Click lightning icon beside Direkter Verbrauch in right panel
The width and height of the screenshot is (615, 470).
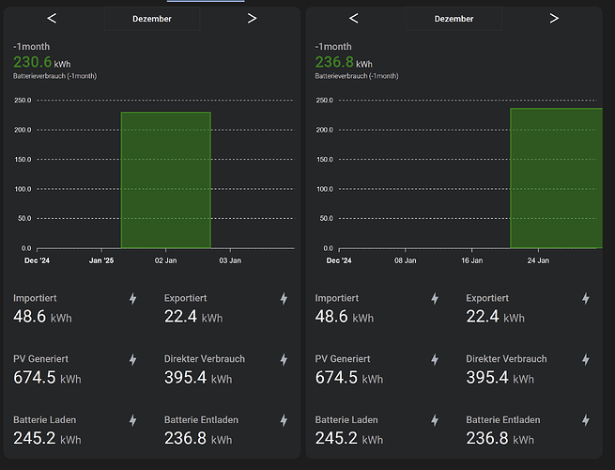click(x=586, y=360)
